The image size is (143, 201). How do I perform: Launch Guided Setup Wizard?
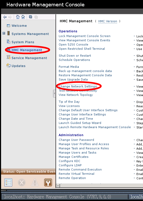point(80,123)
